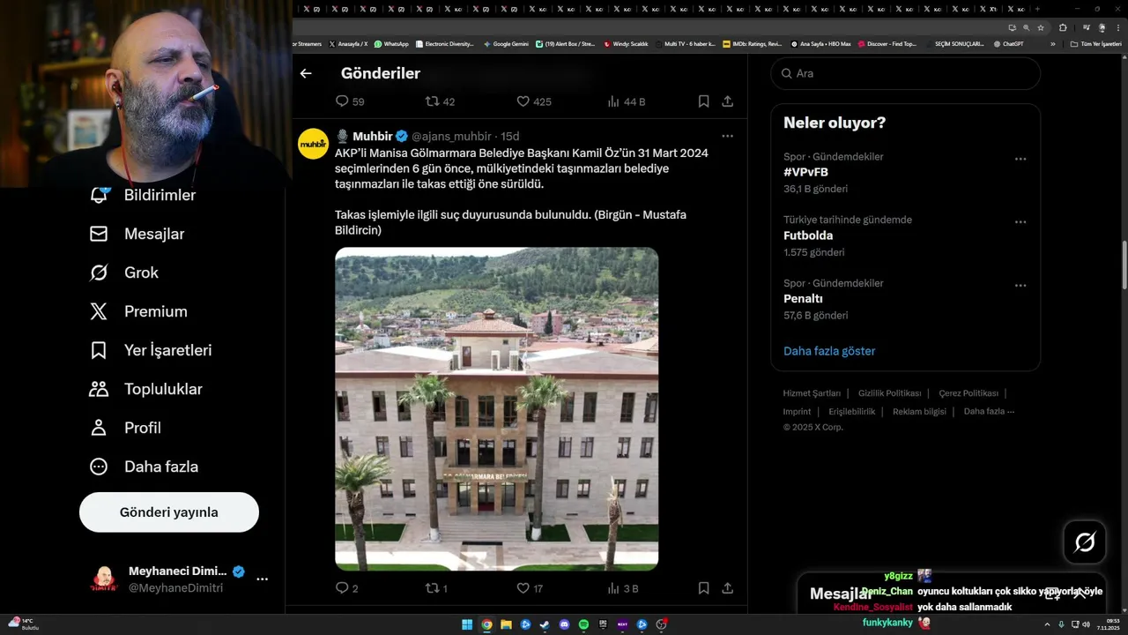1128x635 pixels.
Task: Open more options on the Muhbir post
Action: [727, 136]
